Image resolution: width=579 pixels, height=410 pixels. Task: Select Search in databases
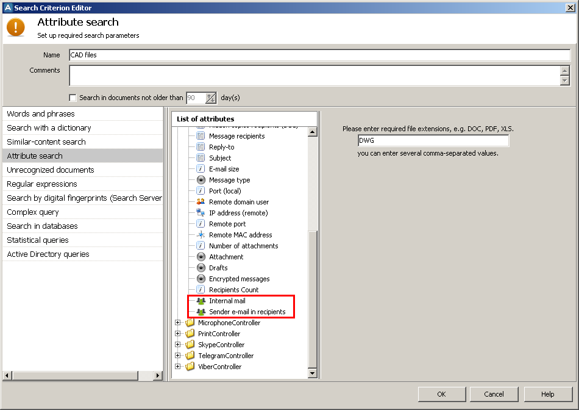tap(83, 226)
